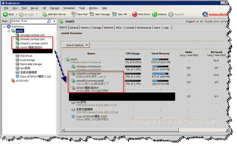Click DVD drives storage icon in tree
This screenshot has width=237, height=146.
point(17,56)
